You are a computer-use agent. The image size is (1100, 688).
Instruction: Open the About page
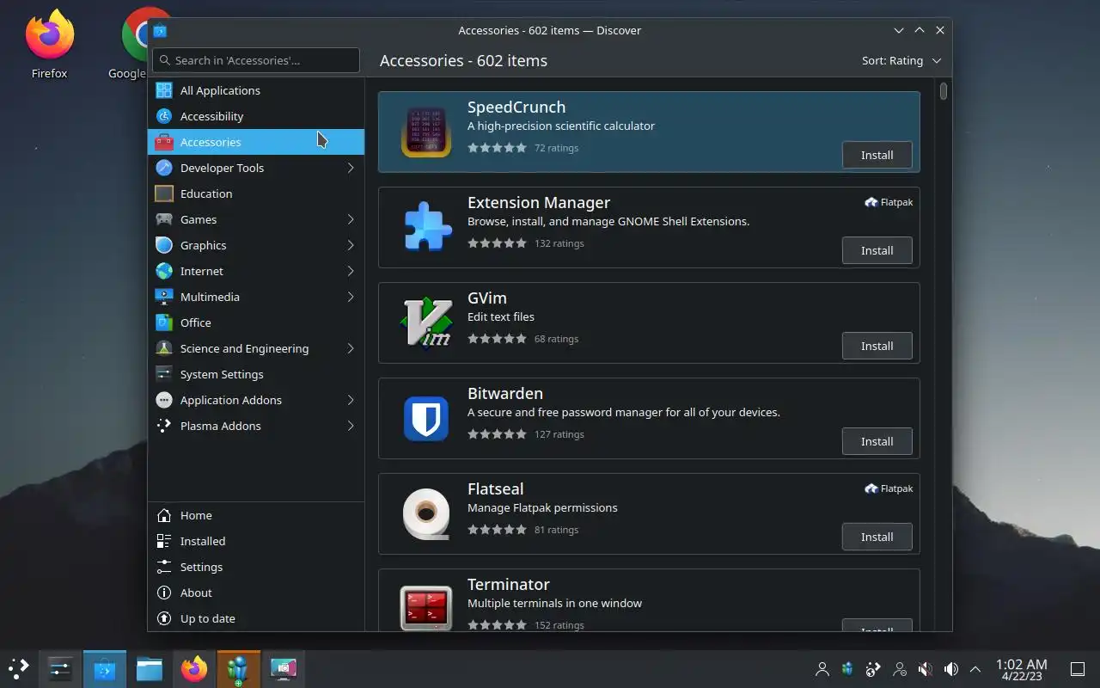click(x=256, y=593)
